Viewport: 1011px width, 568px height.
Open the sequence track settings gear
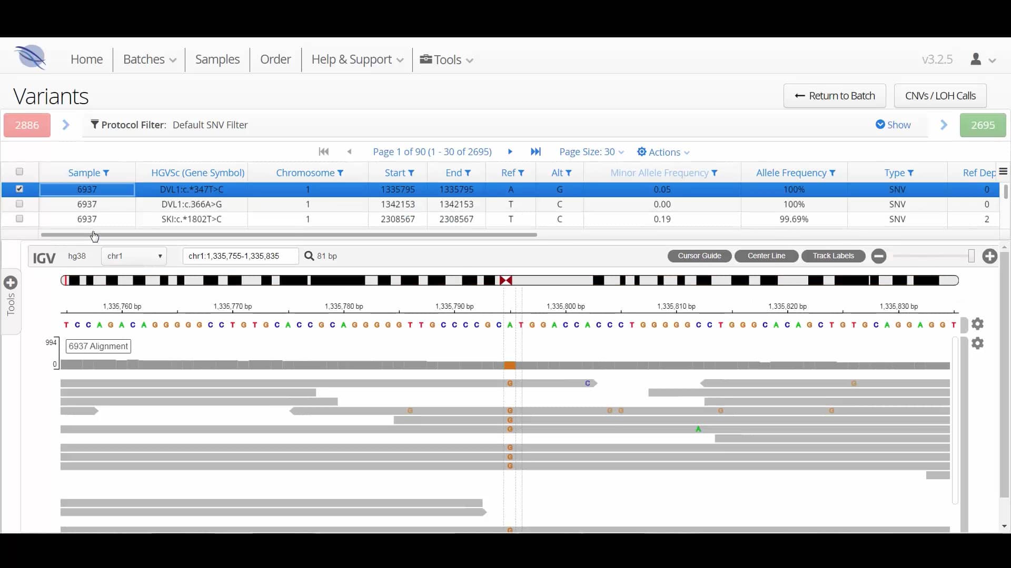(x=979, y=324)
